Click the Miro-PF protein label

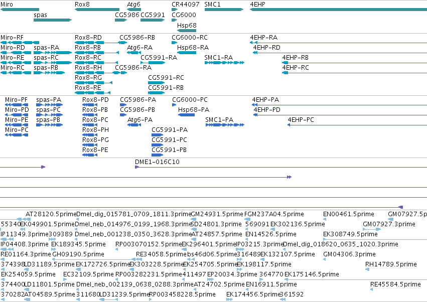pos(17,100)
